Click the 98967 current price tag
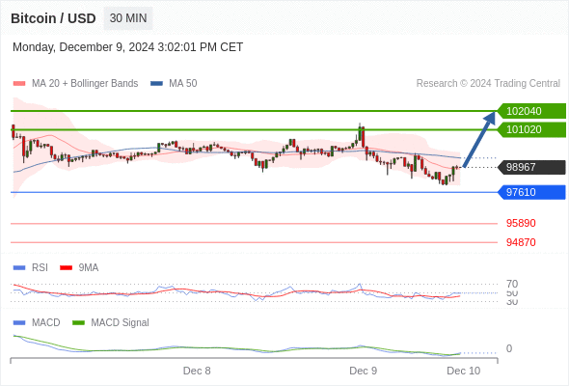The height and width of the screenshot is (386, 569). coord(530,167)
